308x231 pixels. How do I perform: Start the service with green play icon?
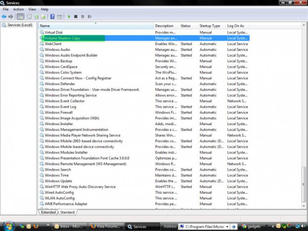pos(69,17)
